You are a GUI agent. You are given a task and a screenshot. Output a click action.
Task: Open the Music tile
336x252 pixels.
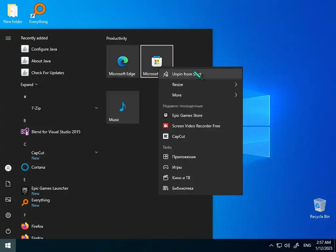pyautogui.click(x=123, y=107)
